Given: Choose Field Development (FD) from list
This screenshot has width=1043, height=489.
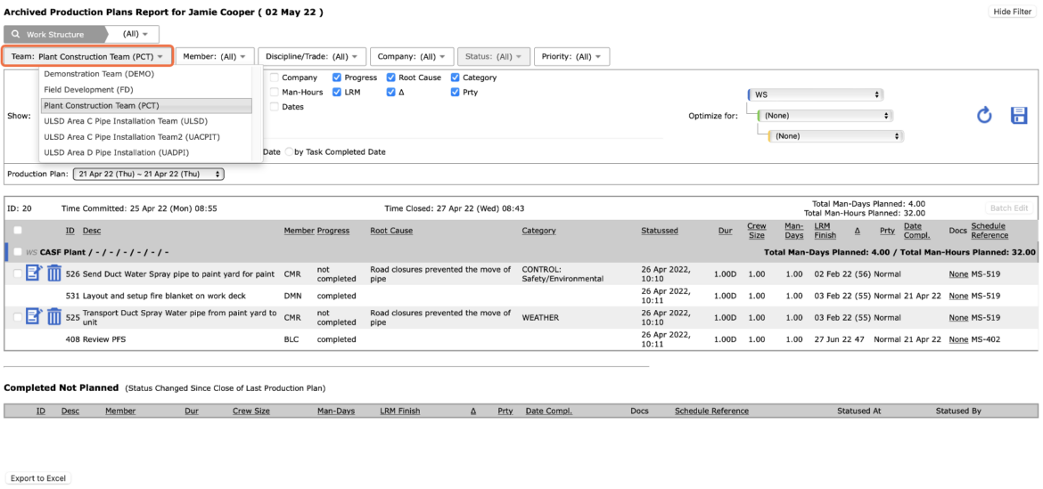Looking at the screenshot, I should (x=146, y=90).
